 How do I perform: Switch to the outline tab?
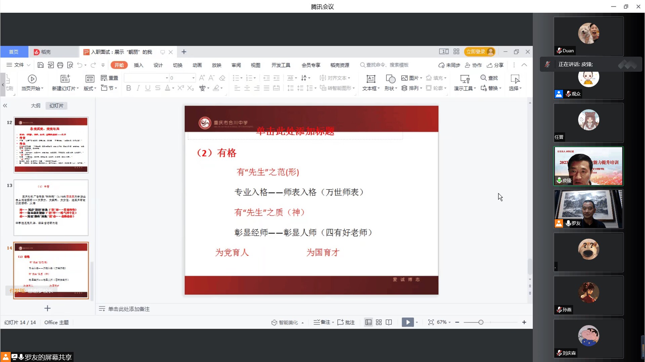coord(36,106)
